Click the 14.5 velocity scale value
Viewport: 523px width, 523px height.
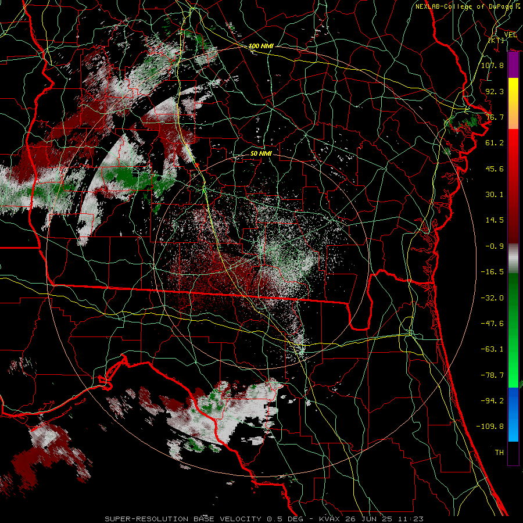click(x=495, y=220)
